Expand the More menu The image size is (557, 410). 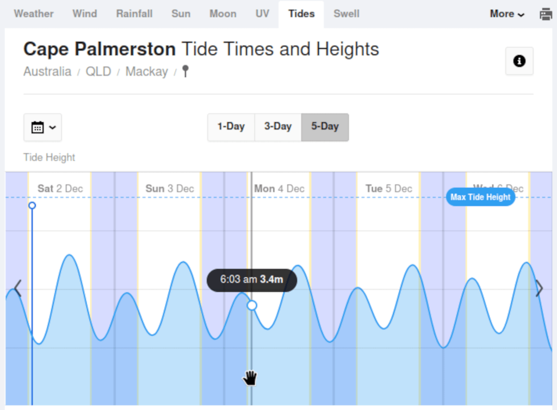pyautogui.click(x=507, y=14)
